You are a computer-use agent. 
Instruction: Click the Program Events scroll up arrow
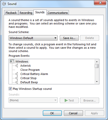[97, 62]
